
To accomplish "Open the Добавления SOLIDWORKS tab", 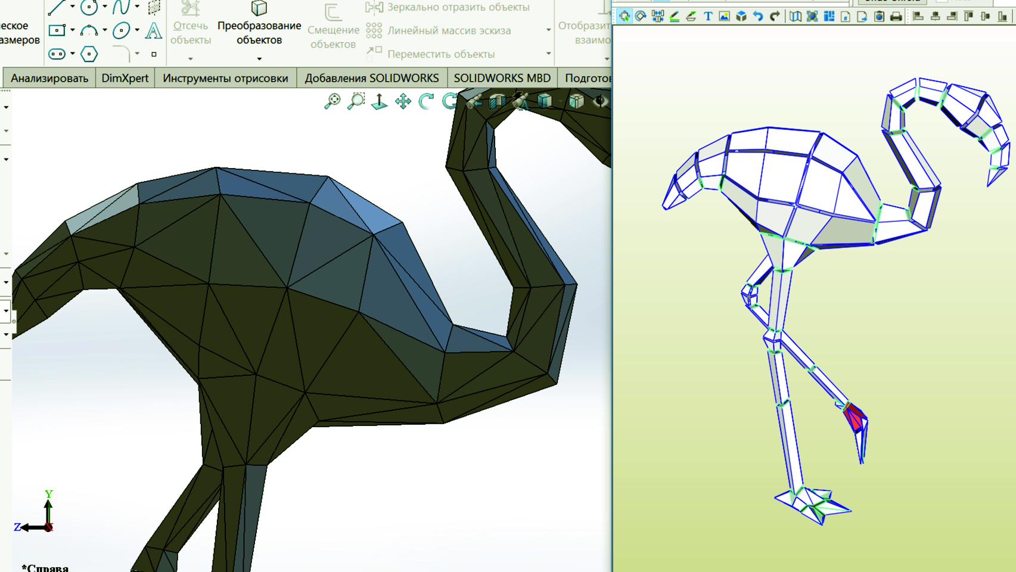I will [372, 78].
